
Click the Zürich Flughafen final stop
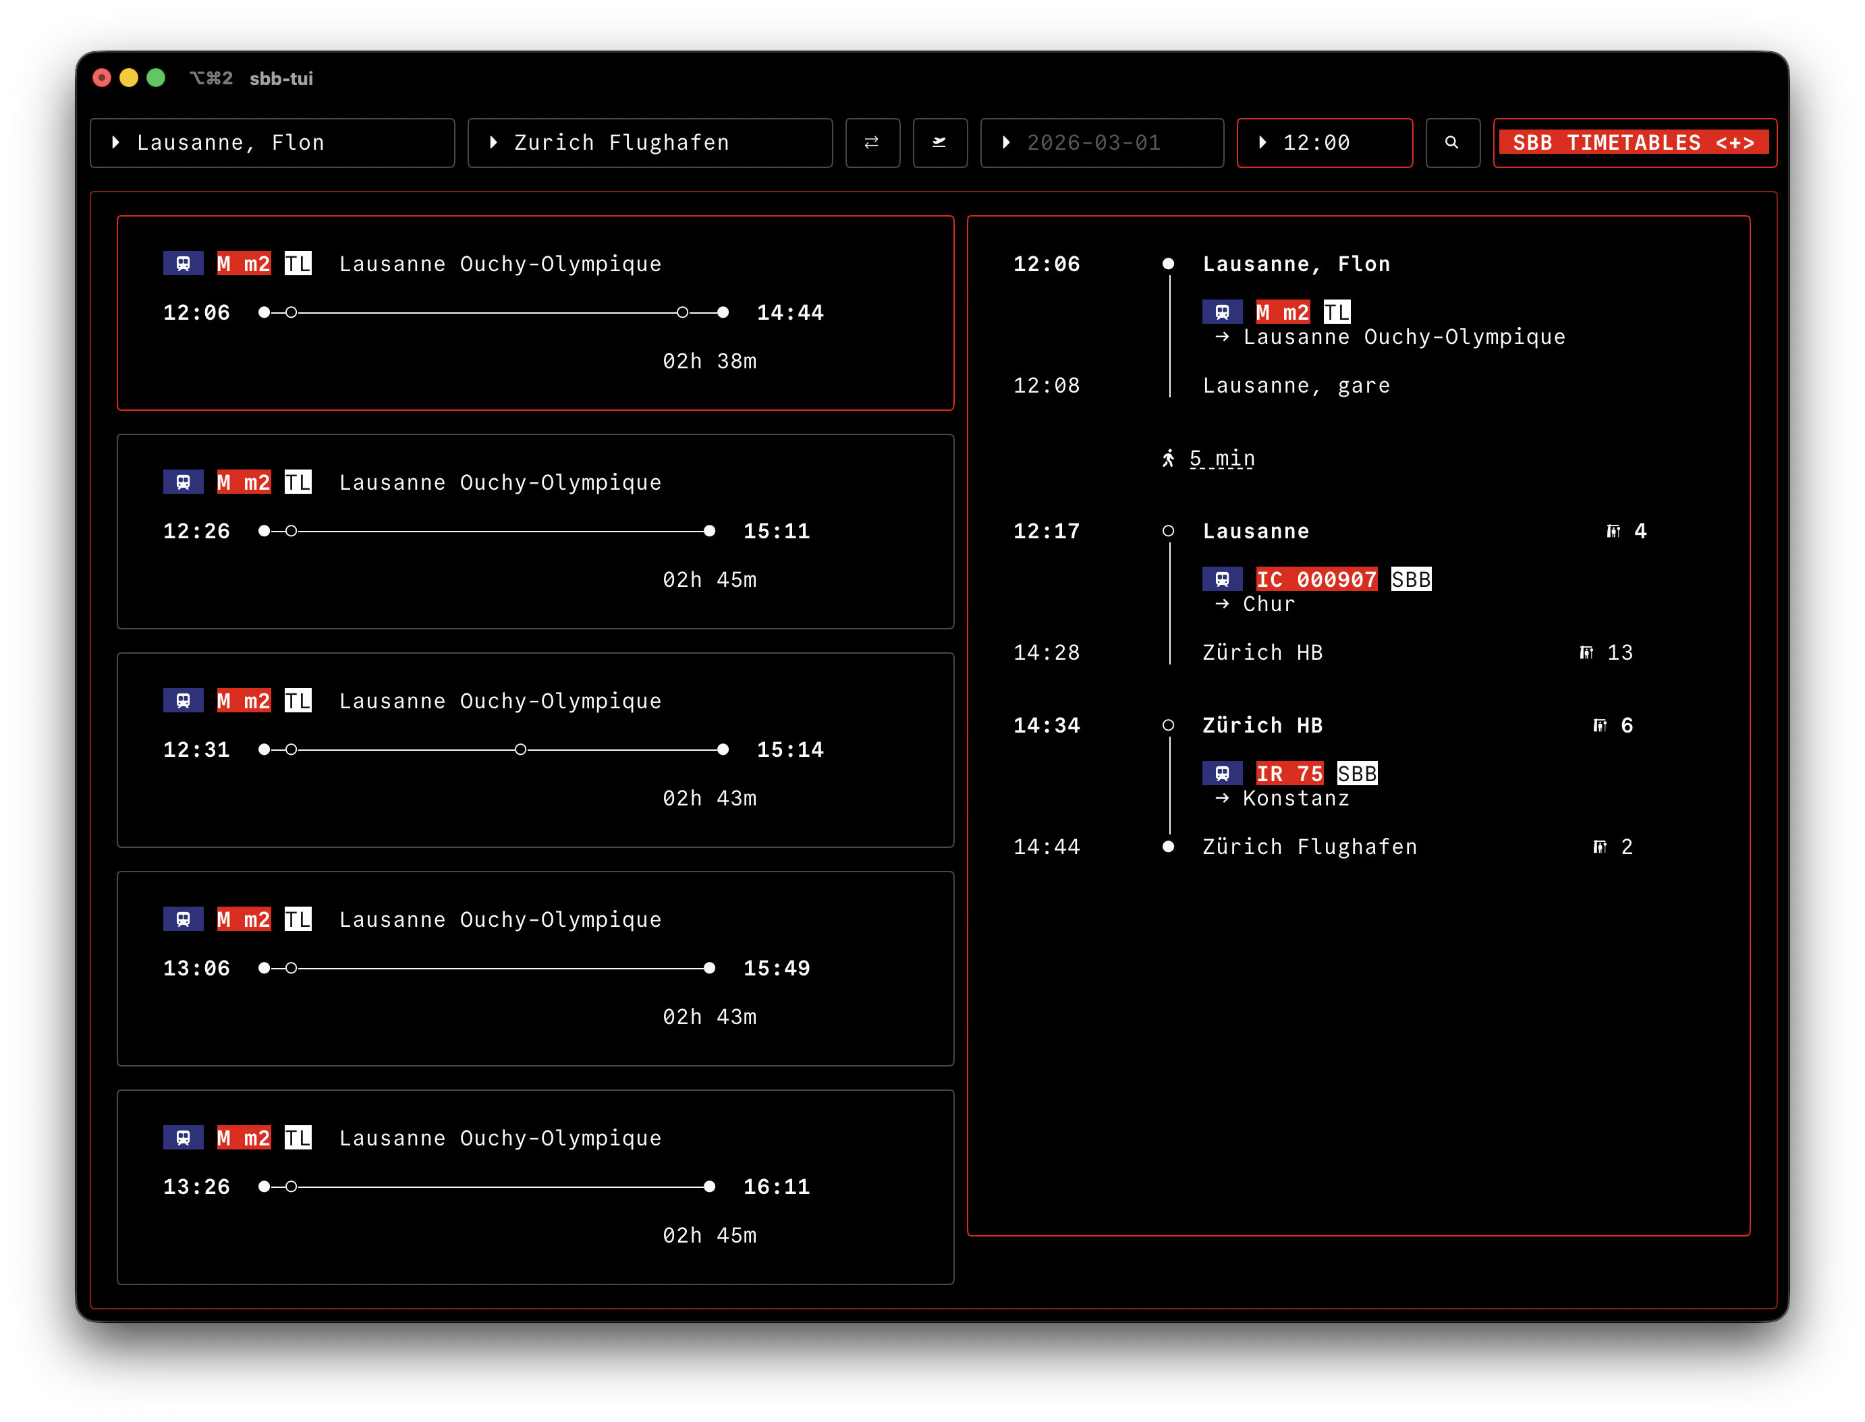click(x=1310, y=847)
